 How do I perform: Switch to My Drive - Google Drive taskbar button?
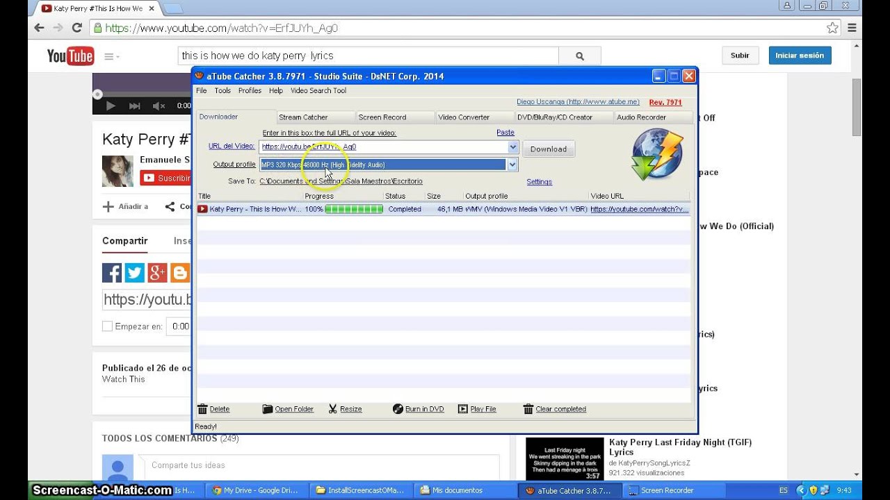(x=257, y=490)
